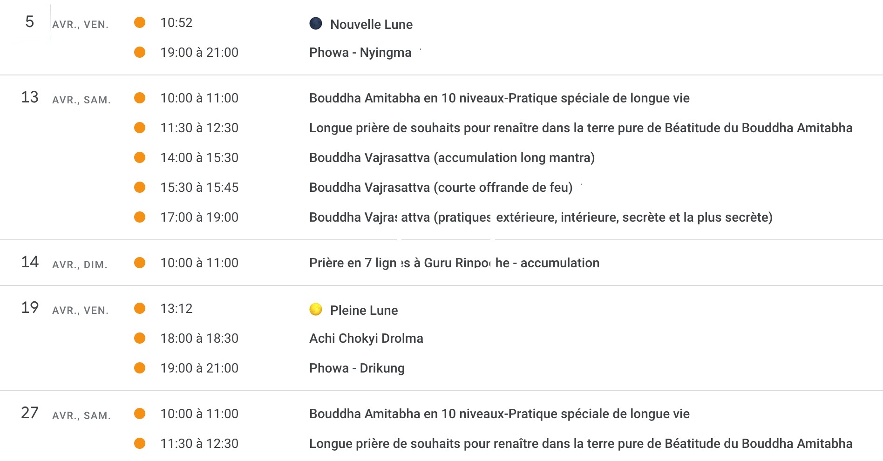Click orange dot next to 13:12 time
Image resolution: width=883 pixels, height=461 pixels.
tap(140, 308)
